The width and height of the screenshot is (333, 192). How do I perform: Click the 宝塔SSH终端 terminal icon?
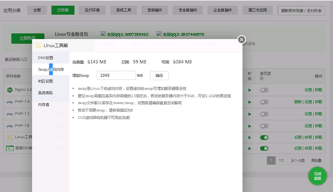(x=10, y=148)
